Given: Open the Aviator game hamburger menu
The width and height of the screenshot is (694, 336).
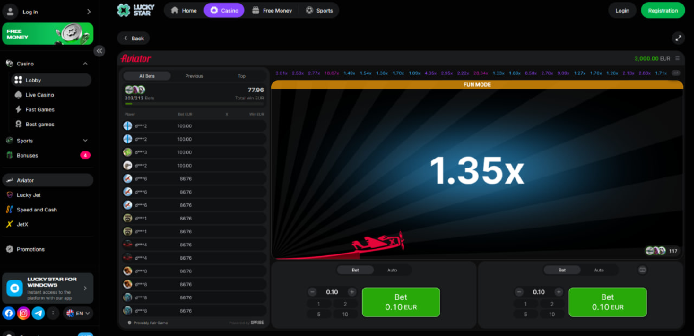Looking at the screenshot, I should [677, 58].
